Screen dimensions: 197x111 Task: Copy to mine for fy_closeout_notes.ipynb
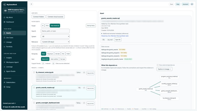[90, 73]
